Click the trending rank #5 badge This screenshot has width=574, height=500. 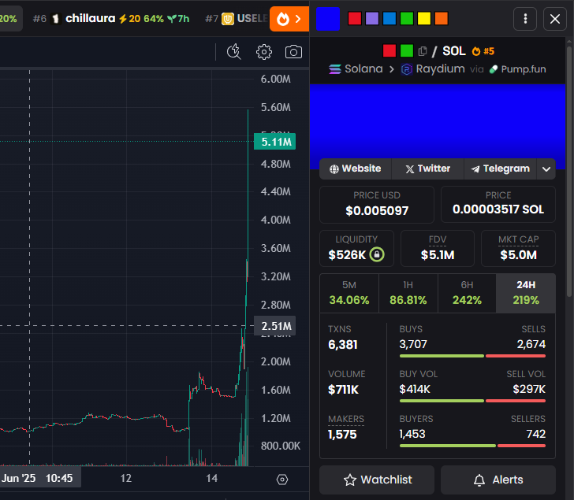click(x=483, y=51)
